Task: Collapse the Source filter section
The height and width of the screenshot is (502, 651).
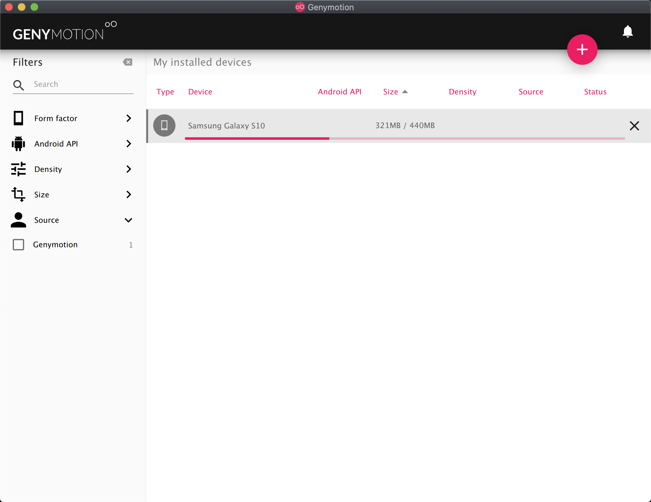Action: pos(128,220)
